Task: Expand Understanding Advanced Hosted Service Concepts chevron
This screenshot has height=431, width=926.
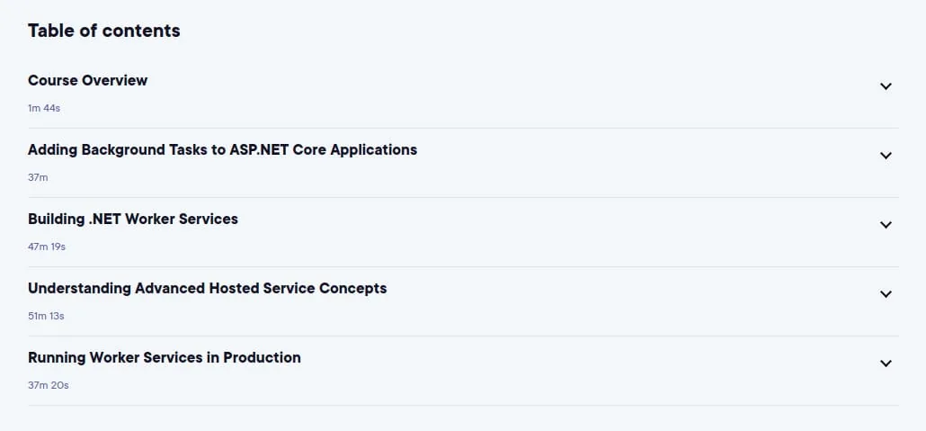Action: 886,294
